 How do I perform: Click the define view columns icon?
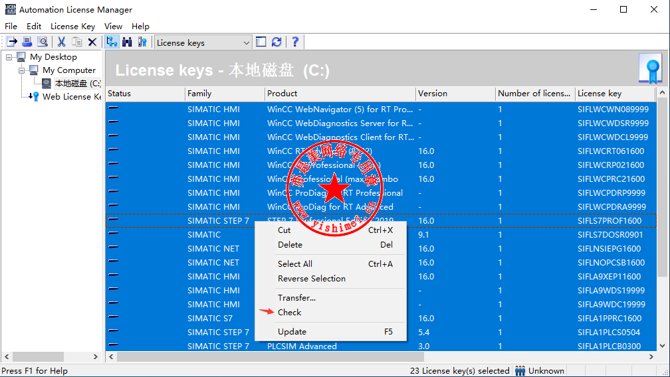pyautogui.click(x=261, y=42)
